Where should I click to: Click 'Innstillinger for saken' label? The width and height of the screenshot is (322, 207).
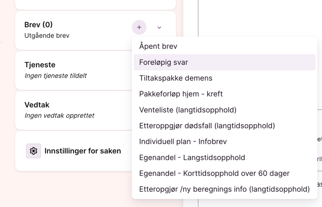[83, 151]
